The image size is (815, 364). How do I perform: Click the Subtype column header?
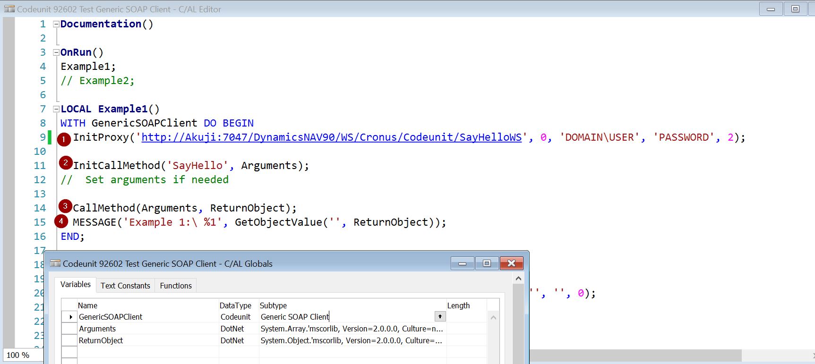coord(352,305)
